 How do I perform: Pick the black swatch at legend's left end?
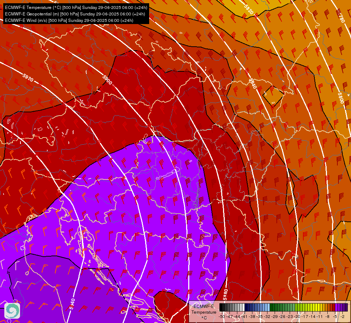(221, 308)
